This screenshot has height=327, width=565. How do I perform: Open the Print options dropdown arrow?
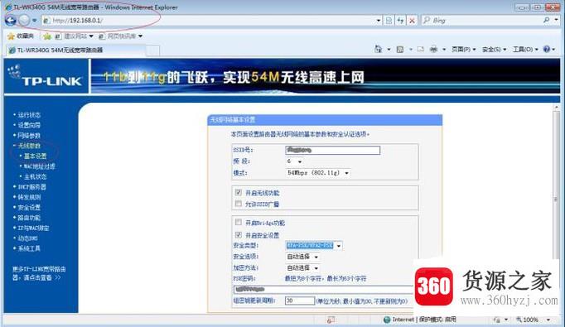444,50
